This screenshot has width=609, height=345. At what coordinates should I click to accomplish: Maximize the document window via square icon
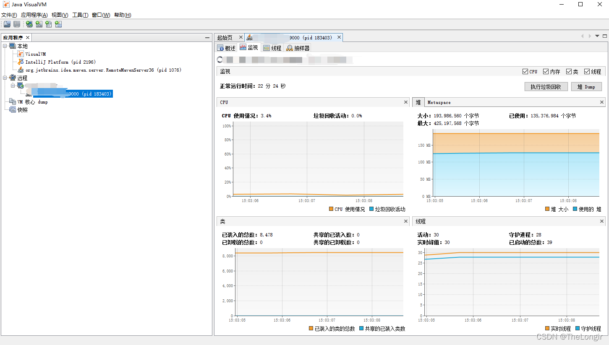pyautogui.click(x=605, y=36)
